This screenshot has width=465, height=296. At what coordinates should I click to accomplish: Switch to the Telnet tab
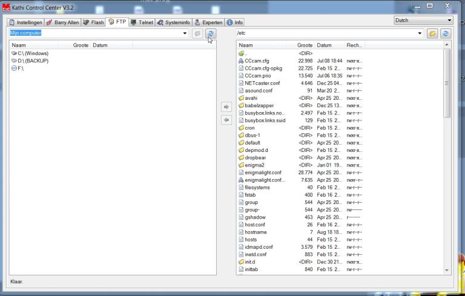tap(142, 22)
